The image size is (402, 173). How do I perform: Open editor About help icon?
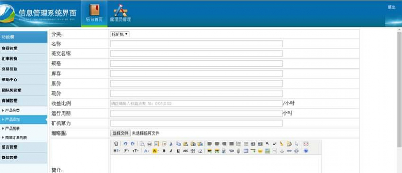pyautogui.click(x=306, y=151)
